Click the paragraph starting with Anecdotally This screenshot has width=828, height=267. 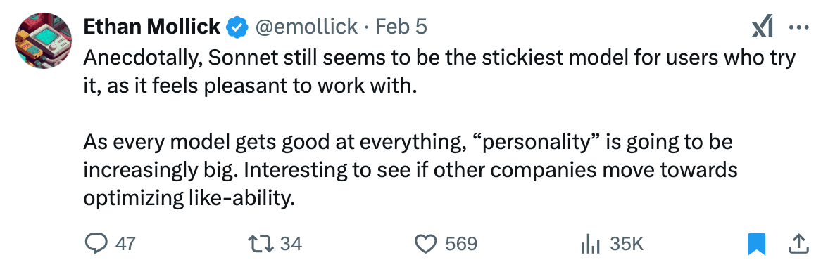point(439,72)
